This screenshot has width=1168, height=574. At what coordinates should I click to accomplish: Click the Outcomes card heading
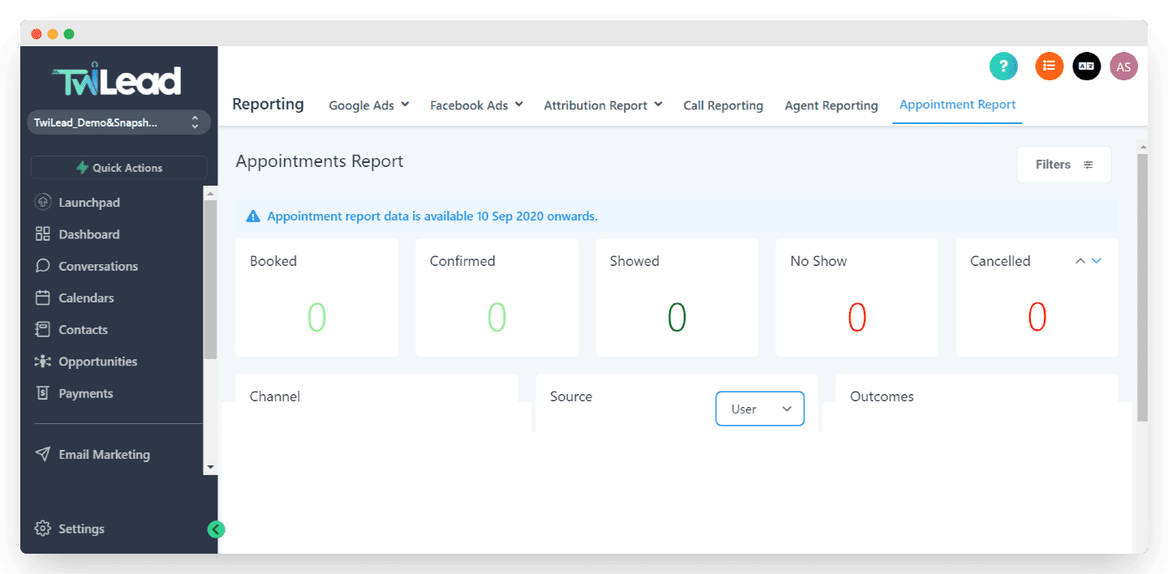[x=882, y=396]
